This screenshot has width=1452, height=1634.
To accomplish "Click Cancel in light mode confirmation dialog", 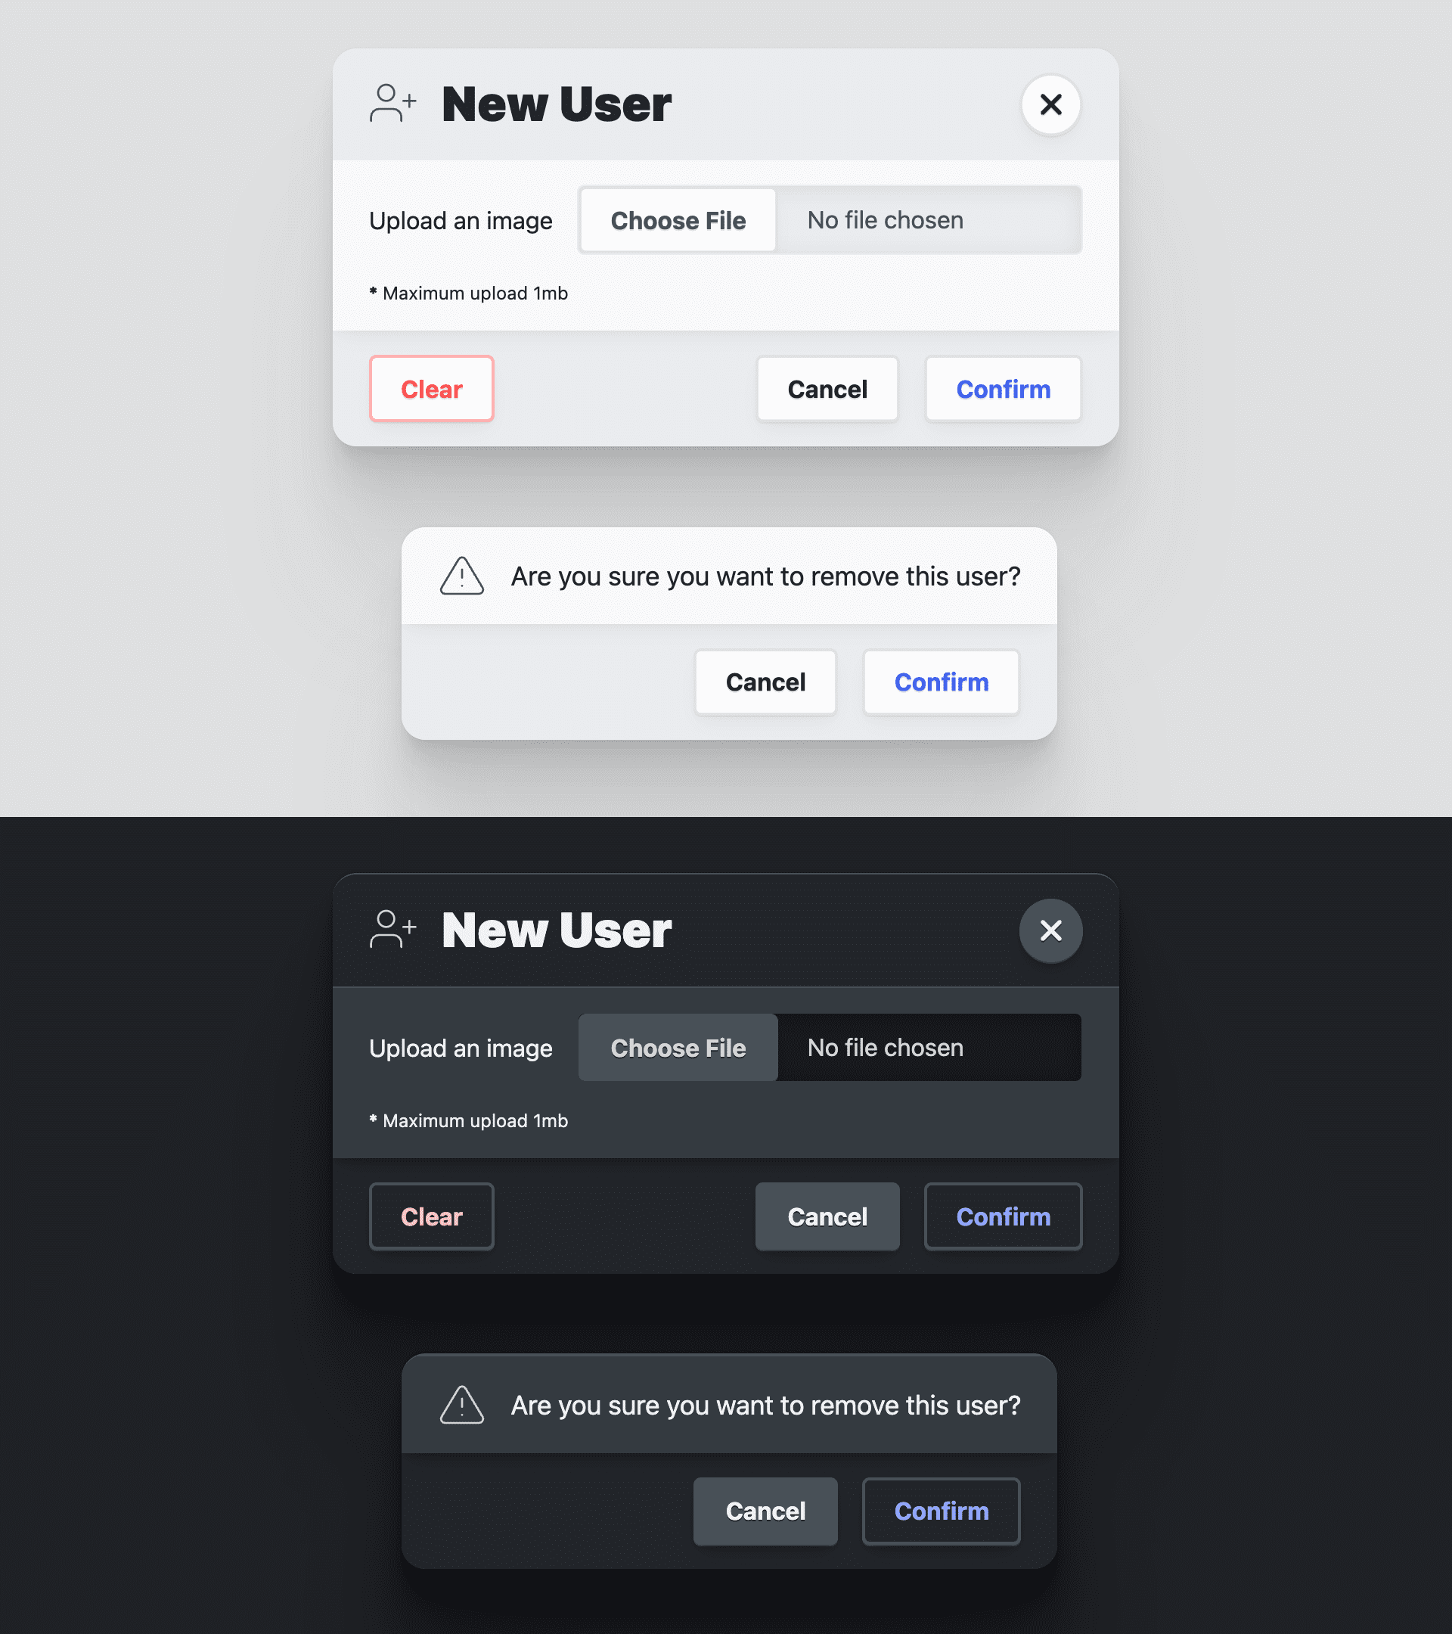I will click(765, 681).
